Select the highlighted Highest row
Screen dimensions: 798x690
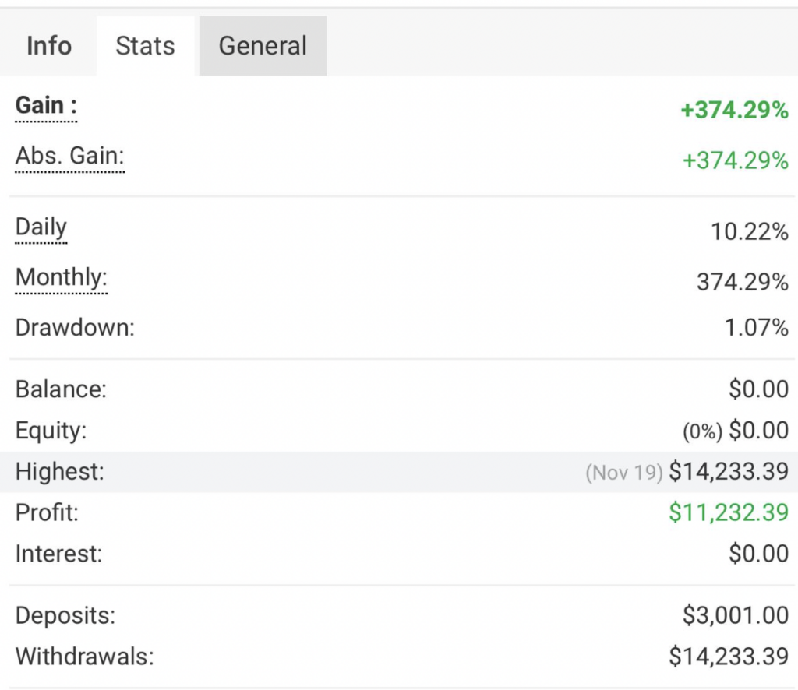coord(399,472)
